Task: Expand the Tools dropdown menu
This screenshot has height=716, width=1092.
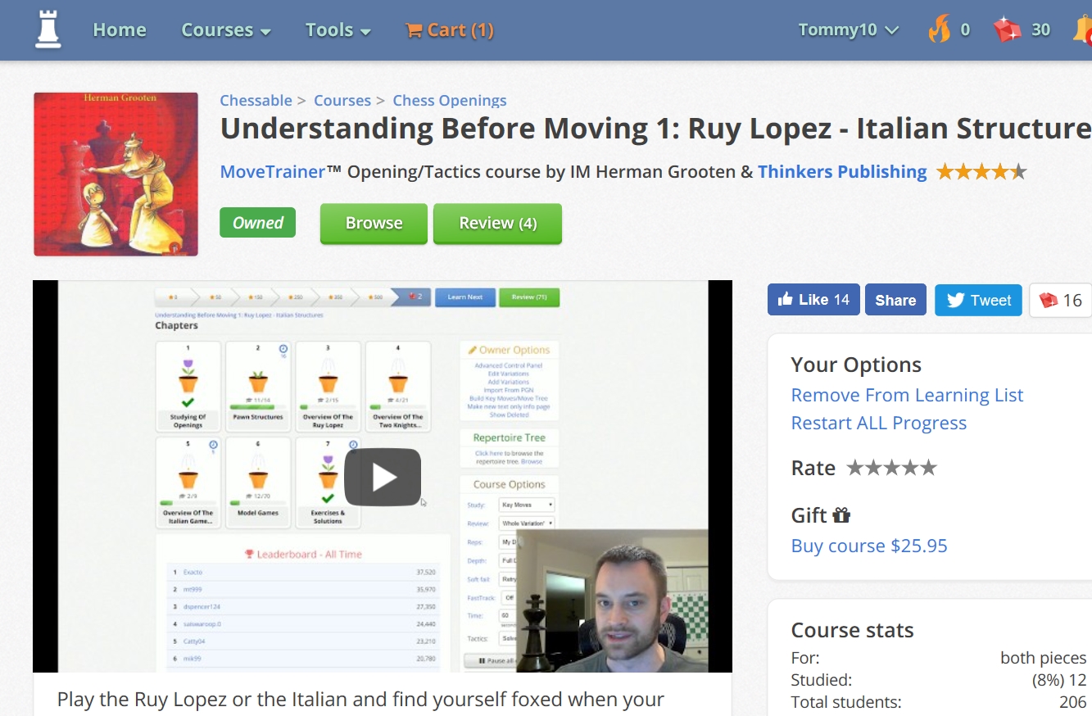Action: pos(338,30)
